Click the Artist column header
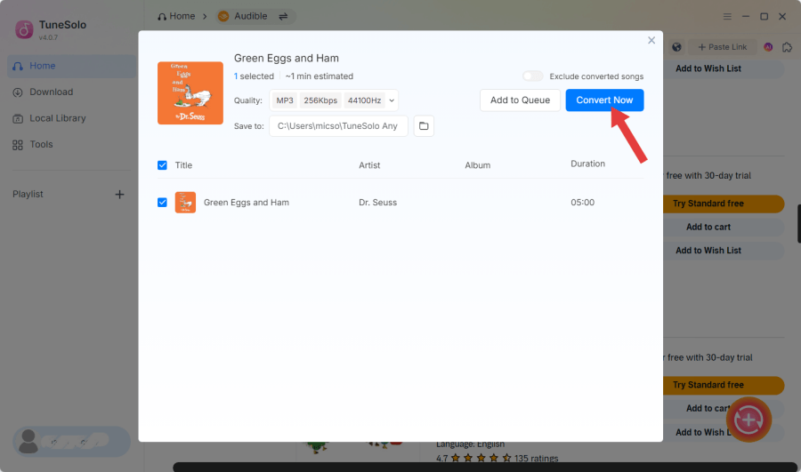Viewport: 801px width, 472px height. 369,165
